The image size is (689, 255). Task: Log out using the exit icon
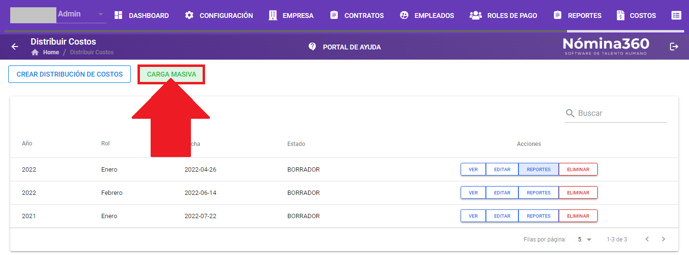click(x=674, y=47)
